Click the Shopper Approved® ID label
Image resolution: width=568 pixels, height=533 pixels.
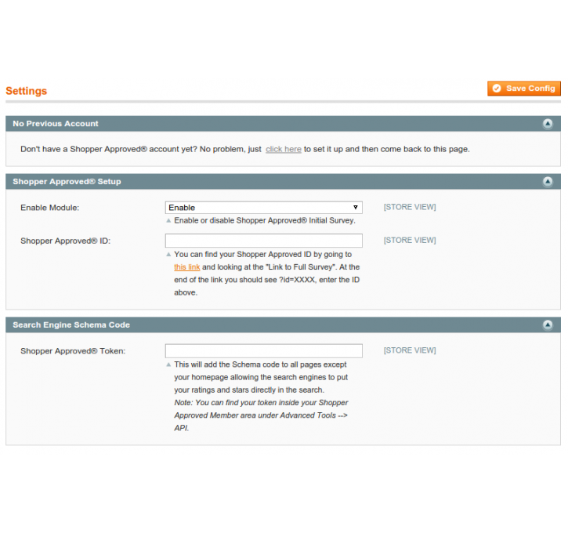coord(65,241)
